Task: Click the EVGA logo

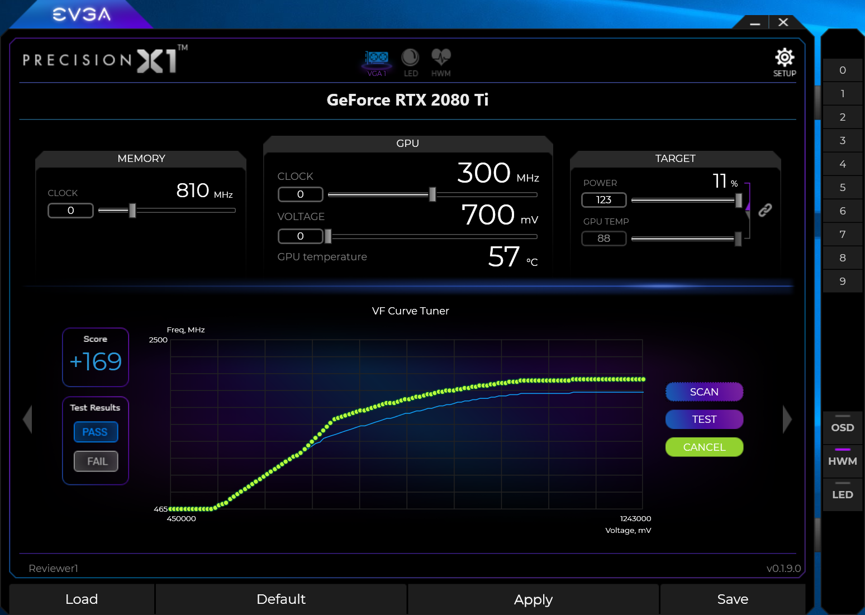Action: (82, 14)
